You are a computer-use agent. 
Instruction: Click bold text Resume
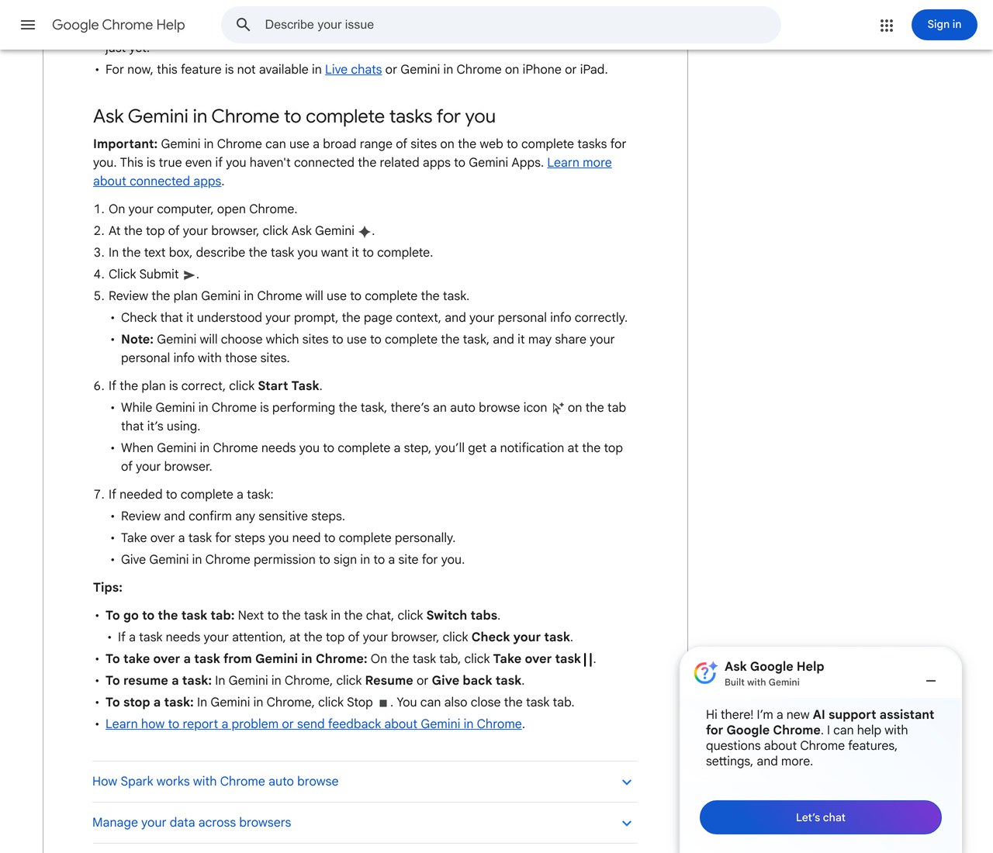click(x=389, y=681)
